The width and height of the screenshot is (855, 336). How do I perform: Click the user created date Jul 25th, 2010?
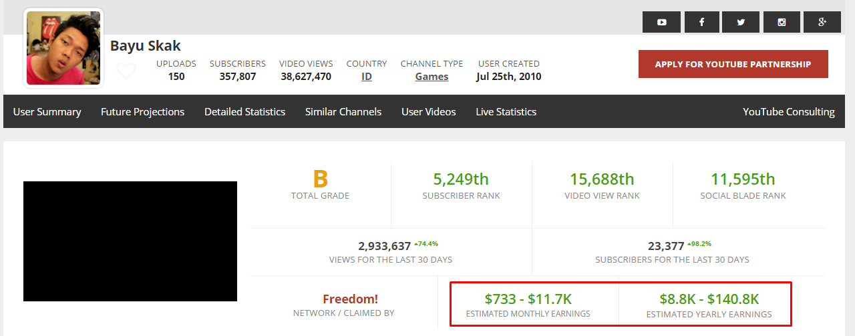pyautogui.click(x=509, y=77)
